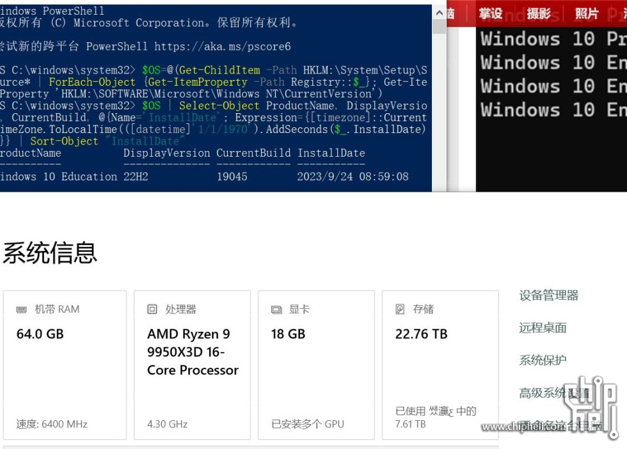Click the InstallDate column header in PowerShell
627x449 pixels.
[331, 153]
